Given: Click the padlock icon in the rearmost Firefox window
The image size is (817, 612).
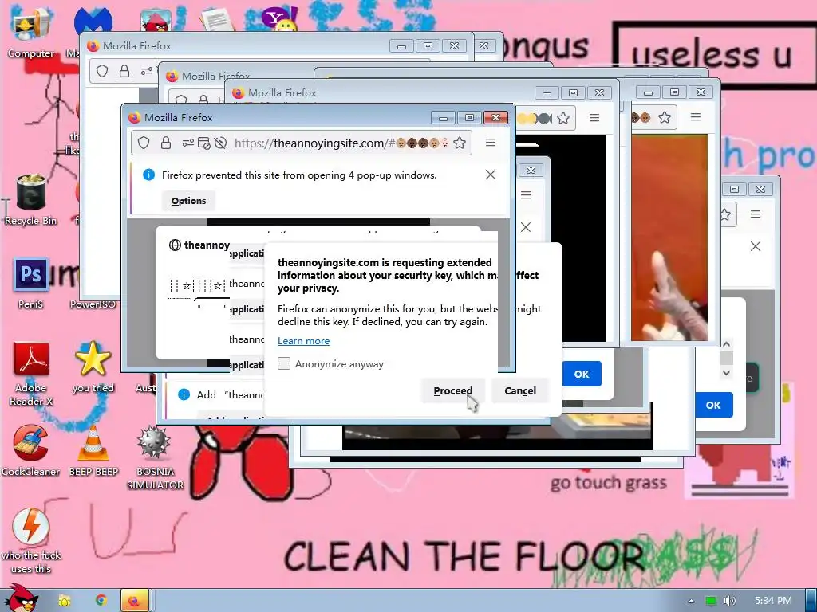Looking at the screenshot, I should tap(124, 71).
